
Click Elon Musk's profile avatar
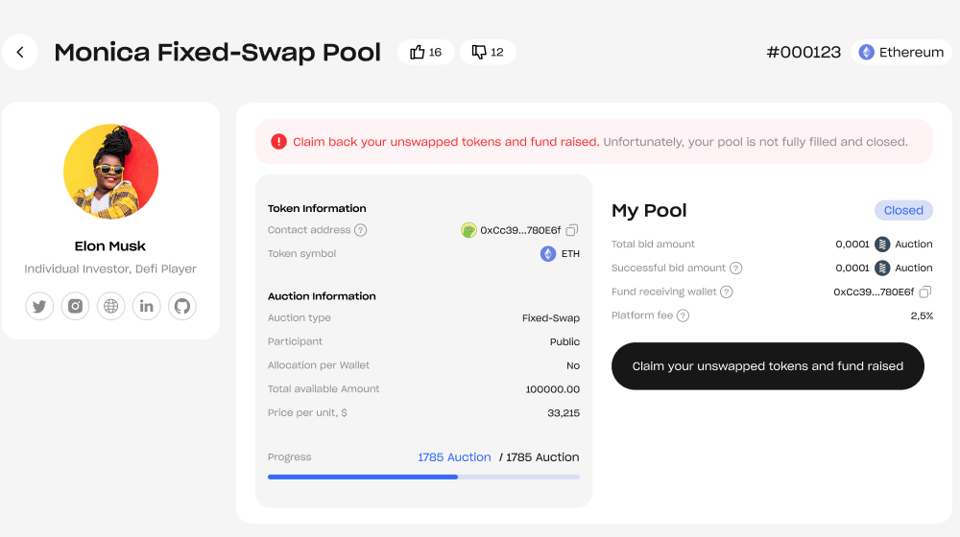(x=110, y=173)
